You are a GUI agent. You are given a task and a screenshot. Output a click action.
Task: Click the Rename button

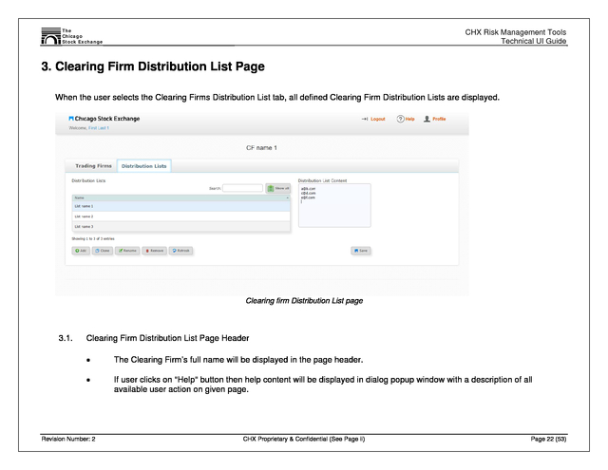(x=127, y=251)
